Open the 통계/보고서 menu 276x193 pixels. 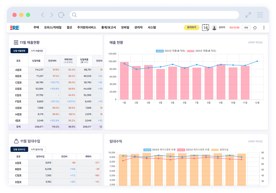coord(108,27)
